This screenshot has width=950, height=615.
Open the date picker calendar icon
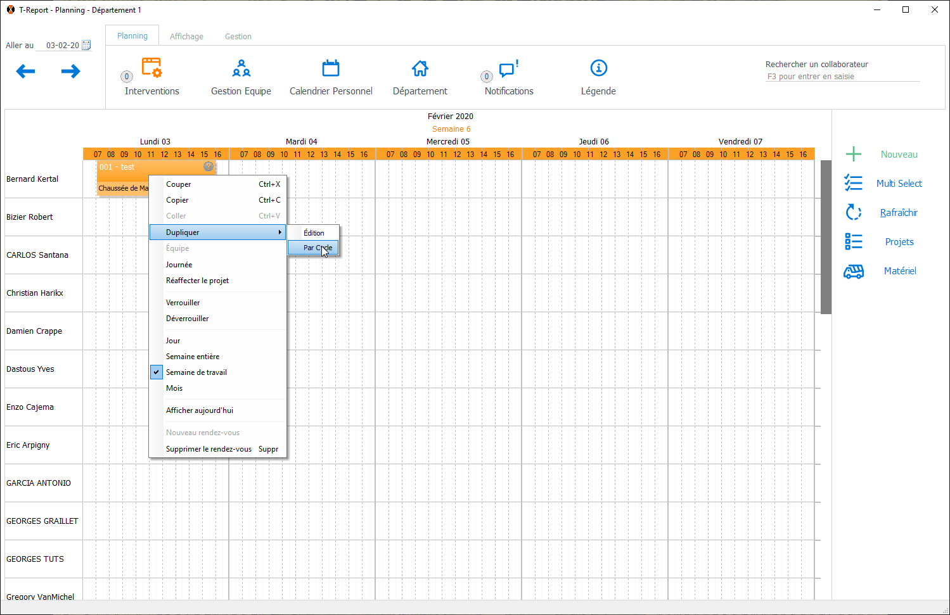[x=87, y=45]
